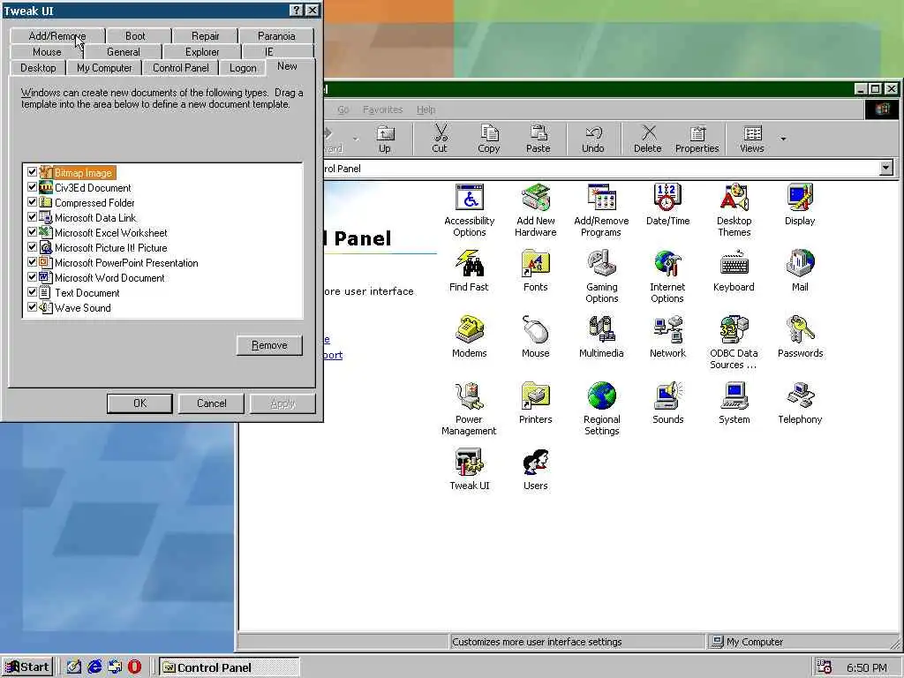Image resolution: width=904 pixels, height=678 pixels.
Task: Uncheck the Text Document checkbox
Action: click(33, 291)
